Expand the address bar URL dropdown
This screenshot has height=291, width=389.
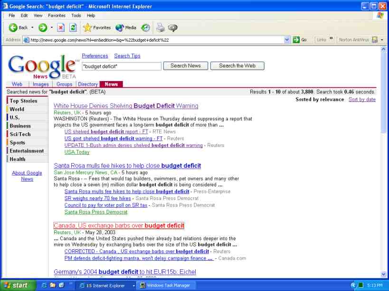(x=287, y=40)
